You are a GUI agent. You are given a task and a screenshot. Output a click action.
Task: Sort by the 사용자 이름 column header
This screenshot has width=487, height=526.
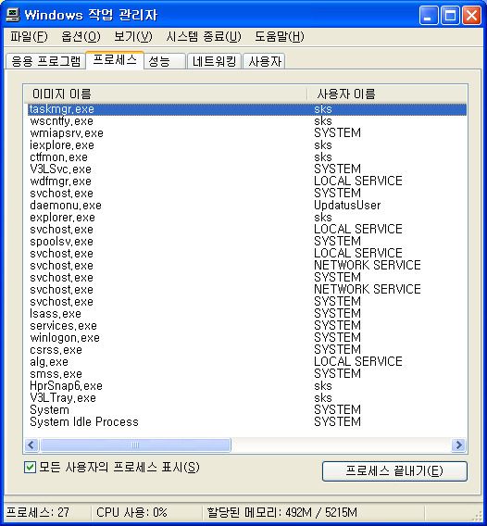coord(387,94)
